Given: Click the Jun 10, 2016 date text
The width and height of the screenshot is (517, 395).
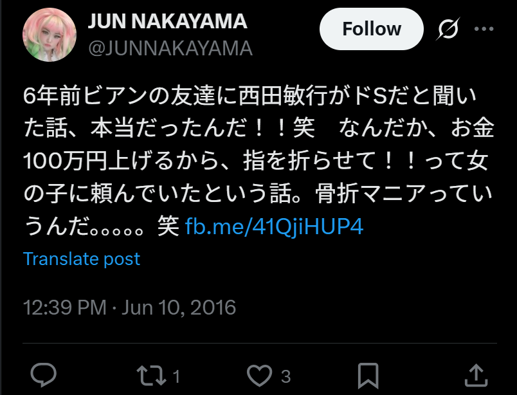Looking at the screenshot, I should pyautogui.click(x=179, y=308).
